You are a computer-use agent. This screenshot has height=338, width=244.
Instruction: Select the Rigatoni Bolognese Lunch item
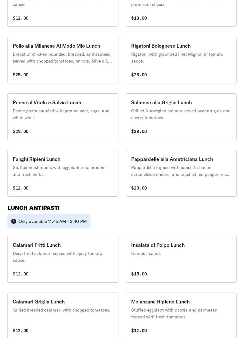coord(181,60)
